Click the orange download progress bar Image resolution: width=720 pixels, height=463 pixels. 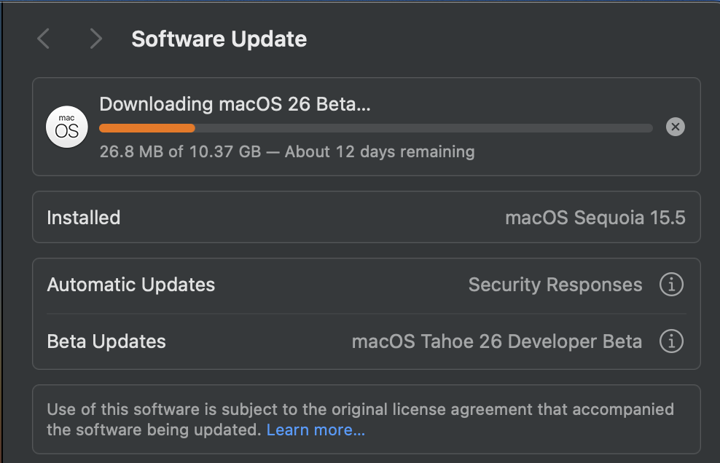tap(147, 128)
